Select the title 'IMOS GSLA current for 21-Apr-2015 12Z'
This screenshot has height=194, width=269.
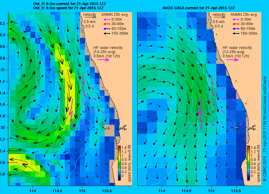point(198,8)
